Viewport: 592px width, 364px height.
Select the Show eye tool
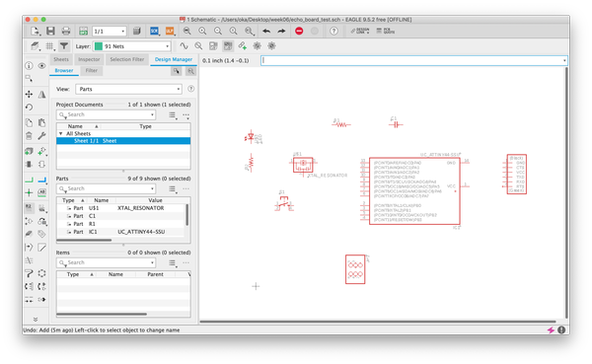pos(41,66)
